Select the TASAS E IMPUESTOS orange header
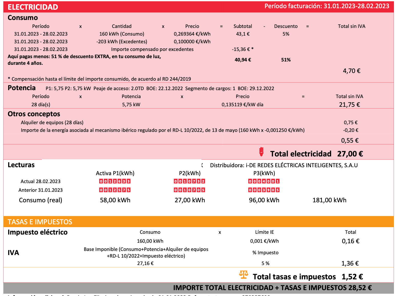Image resolution: width=396 pixels, height=296 pixels. pos(199,222)
